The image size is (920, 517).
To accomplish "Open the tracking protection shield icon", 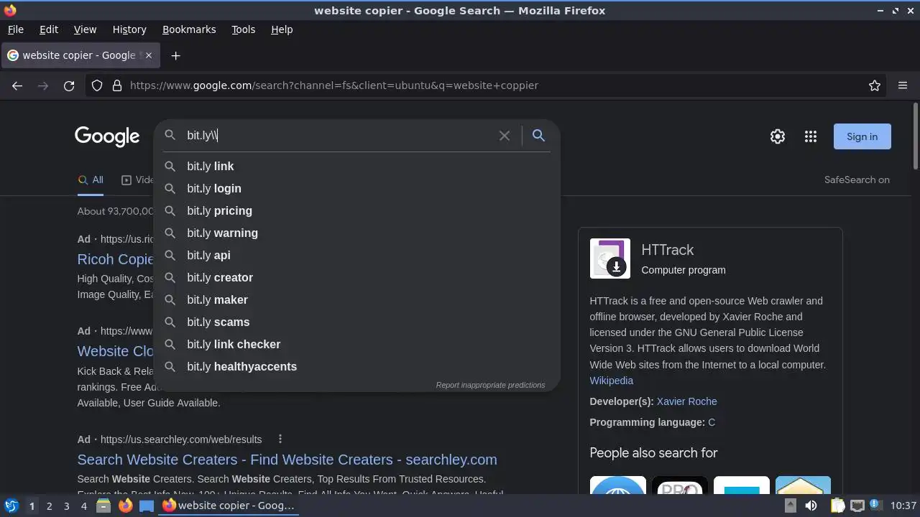I will [97, 85].
